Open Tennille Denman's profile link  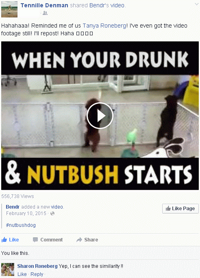click(44, 5)
